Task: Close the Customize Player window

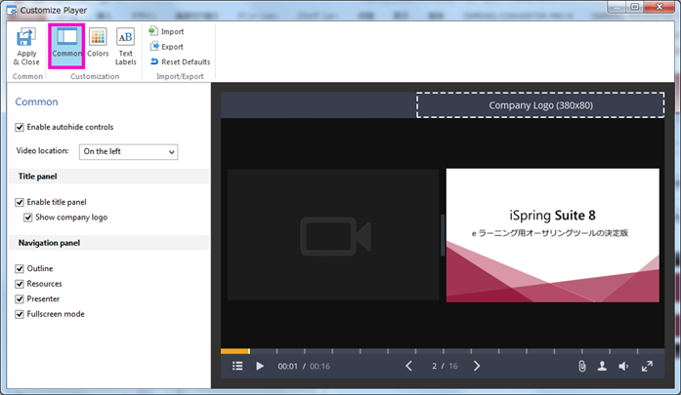Action: tap(660, 7)
